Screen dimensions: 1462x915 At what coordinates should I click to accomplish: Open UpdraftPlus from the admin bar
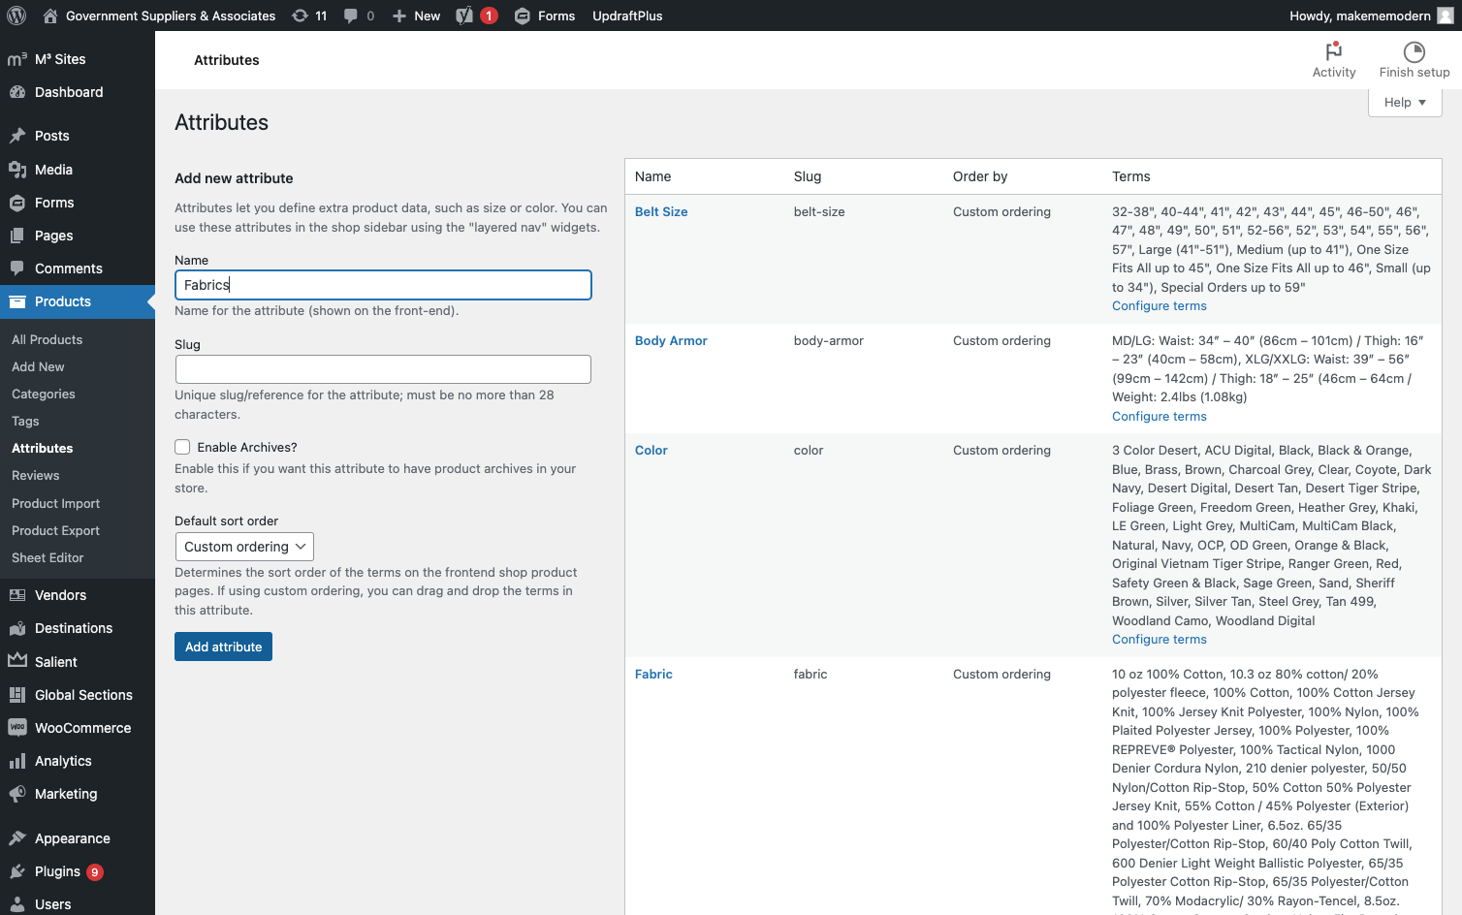[x=627, y=16]
